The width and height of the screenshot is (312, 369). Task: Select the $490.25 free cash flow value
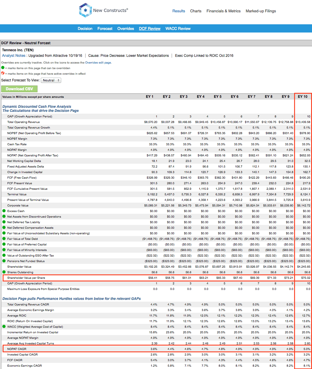click(305, 178)
